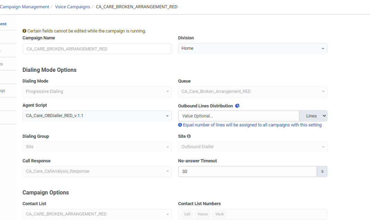Select the Cell contact number tag
Image resolution: width=370 pixels, height=220 pixels.
[x=187, y=214]
